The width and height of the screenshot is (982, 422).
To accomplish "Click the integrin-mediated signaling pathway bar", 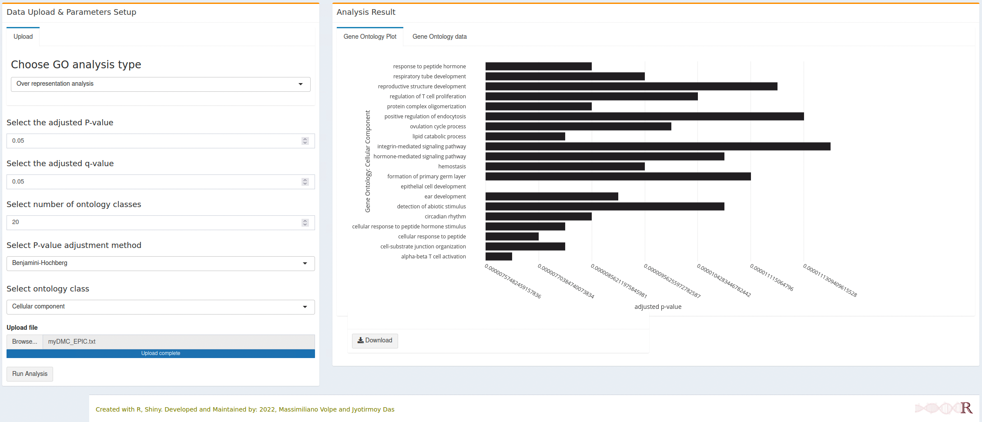I will (x=657, y=147).
